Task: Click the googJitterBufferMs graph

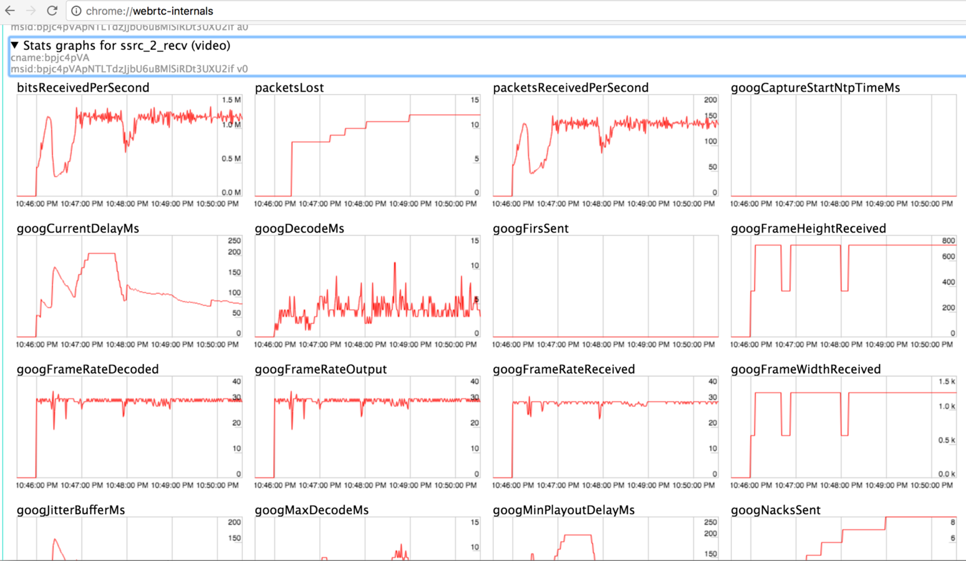Action: pos(129,539)
